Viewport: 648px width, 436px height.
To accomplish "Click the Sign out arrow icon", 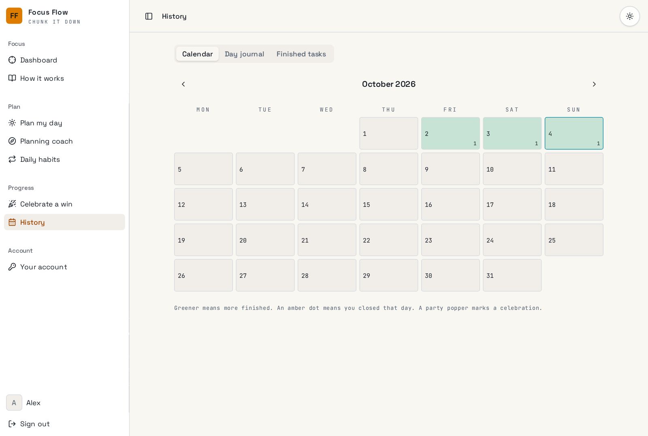I will (x=12, y=424).
